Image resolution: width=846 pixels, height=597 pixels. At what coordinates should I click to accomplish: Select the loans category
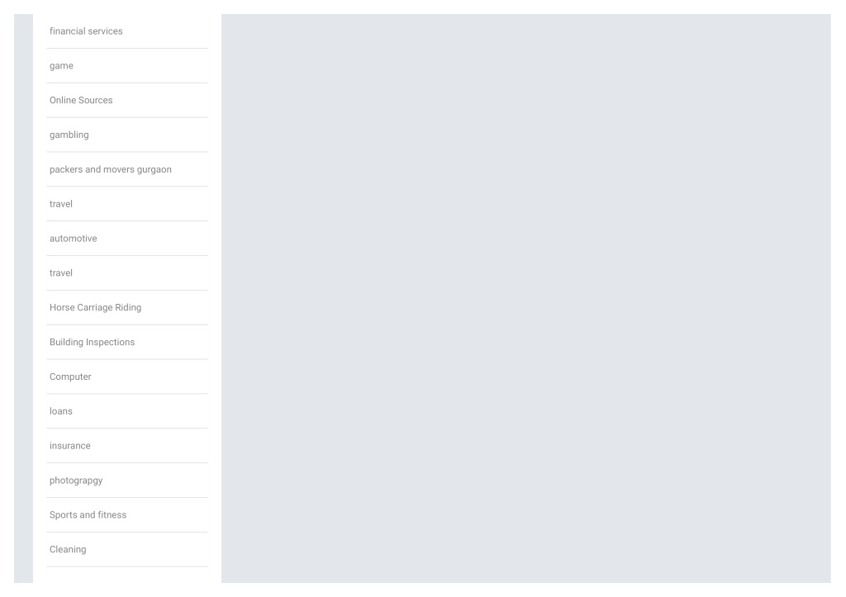pos(61,411)
